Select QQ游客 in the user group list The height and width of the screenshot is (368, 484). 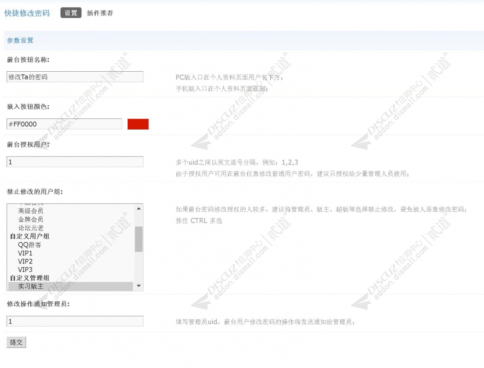pos(29,245)
